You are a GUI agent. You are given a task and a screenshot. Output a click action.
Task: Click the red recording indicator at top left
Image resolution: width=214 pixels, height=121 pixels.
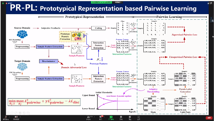6,3
